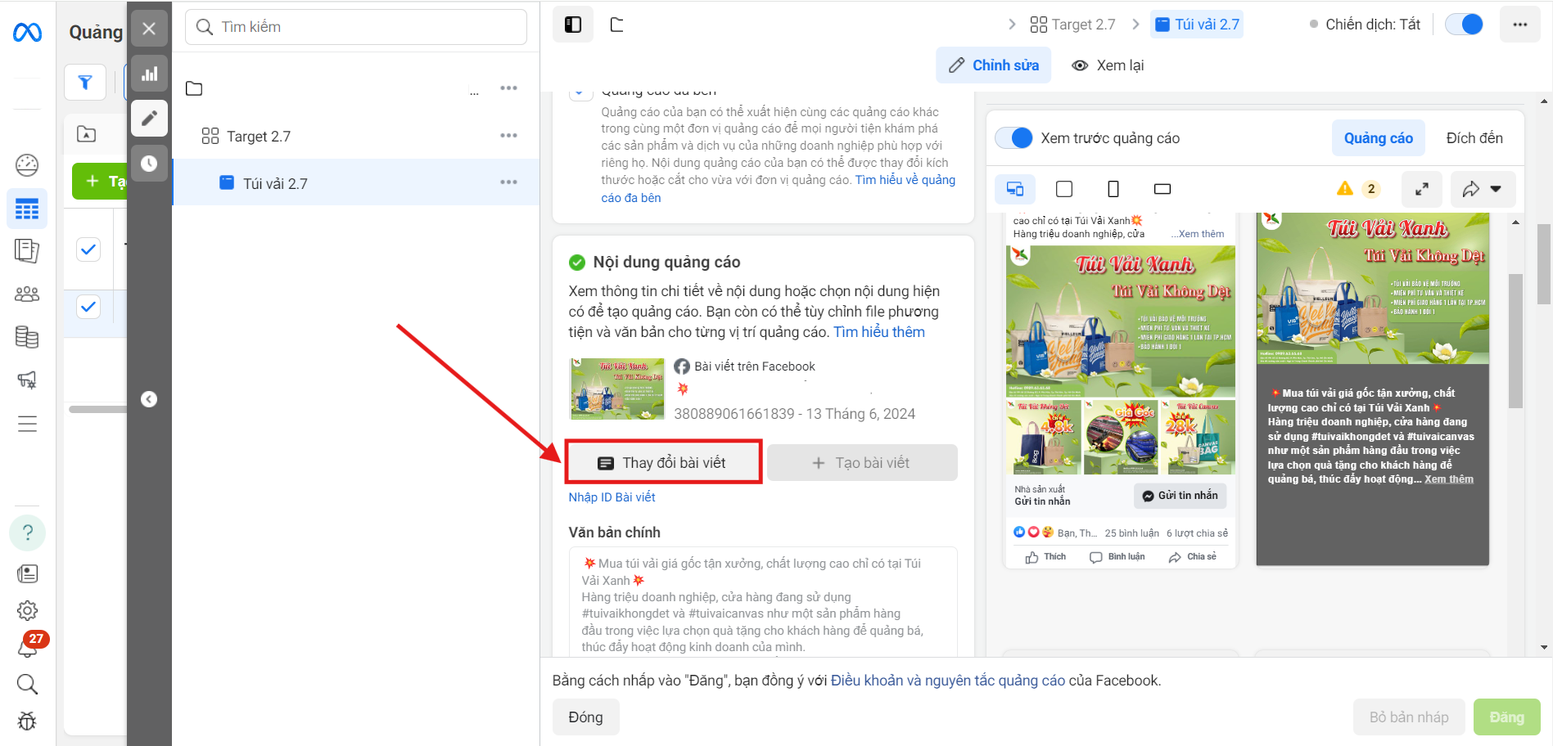Open the Tìm hiểu thêm link
This screenshot has height=746, width=1553.
[x=879, y=332]
